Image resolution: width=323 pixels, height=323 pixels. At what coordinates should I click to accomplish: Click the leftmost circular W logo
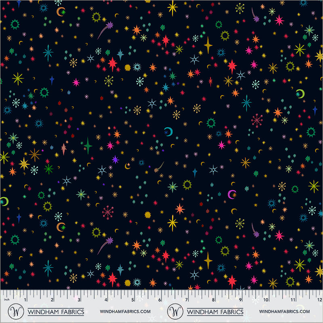16,311
